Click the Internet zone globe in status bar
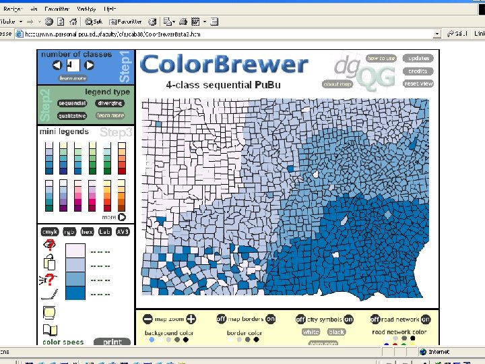The height and width of the screenshot is (364, 485). coord(423,352)
